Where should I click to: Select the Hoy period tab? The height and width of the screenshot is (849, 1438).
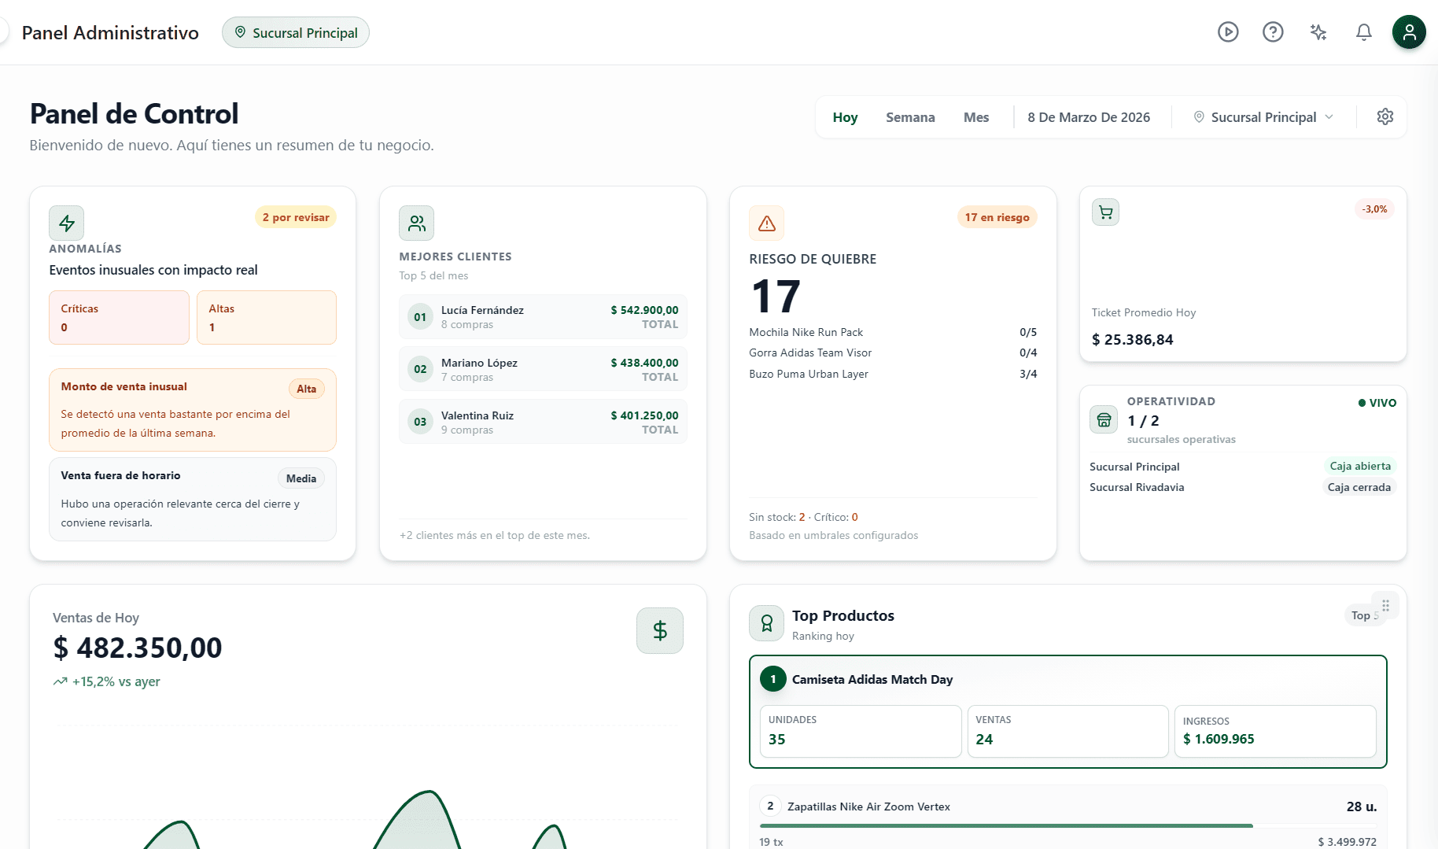[x=845, y=117]
